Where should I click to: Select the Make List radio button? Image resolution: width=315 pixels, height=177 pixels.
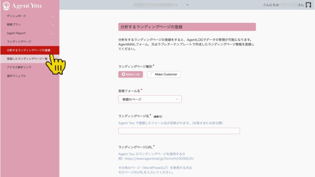point(130,74)
